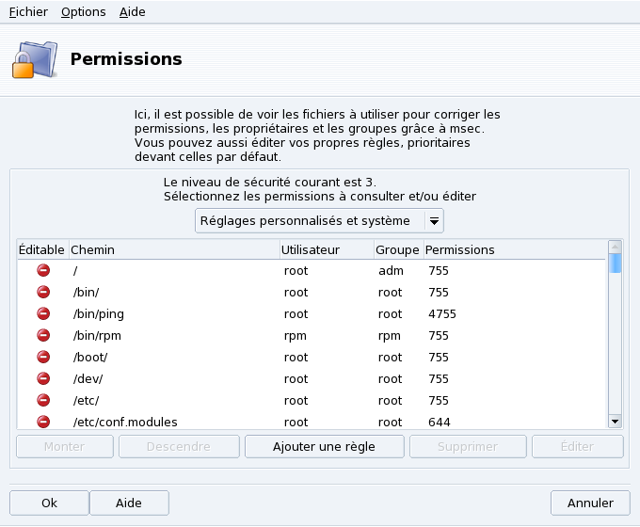This screenshot has width=640, height=527.
Task: Click the Aide button at bottom
Action: pos(129,503)
